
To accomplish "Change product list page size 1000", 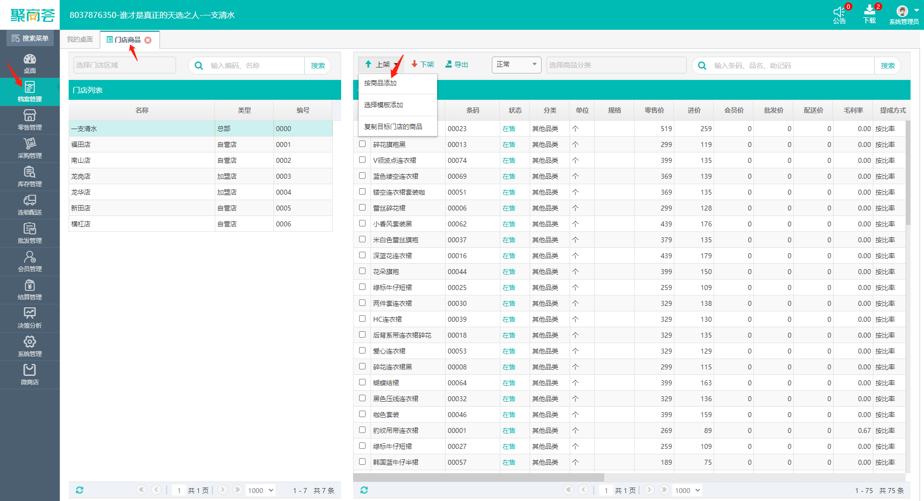I will coord(687,490).
